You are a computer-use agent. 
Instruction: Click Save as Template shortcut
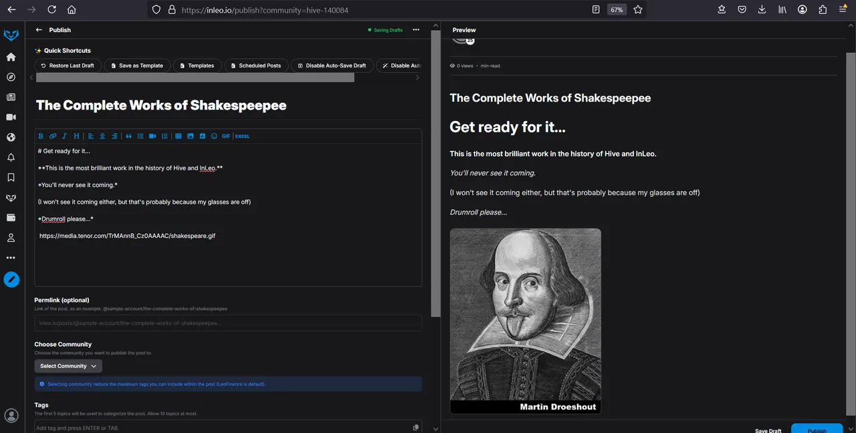pyautogui.click(x=137, y=65)
